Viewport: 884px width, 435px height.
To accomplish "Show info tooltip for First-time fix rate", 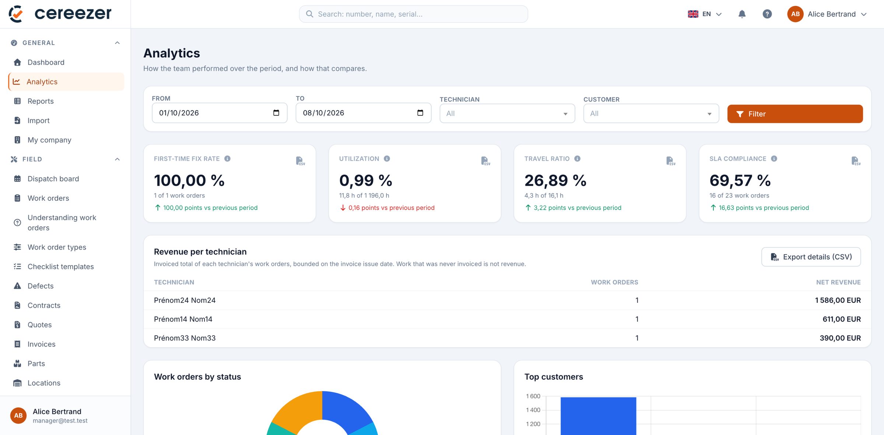I will (x=228, y=158).
